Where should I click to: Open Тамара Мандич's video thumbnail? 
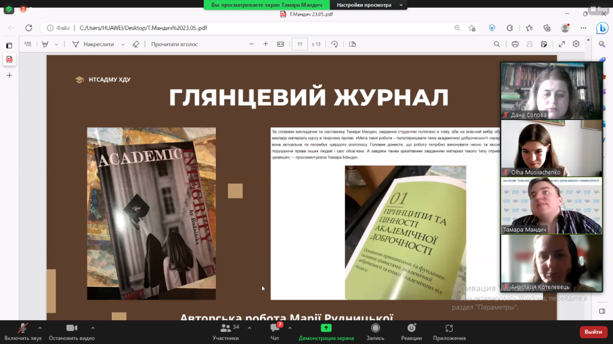click(x=551, y=205)
